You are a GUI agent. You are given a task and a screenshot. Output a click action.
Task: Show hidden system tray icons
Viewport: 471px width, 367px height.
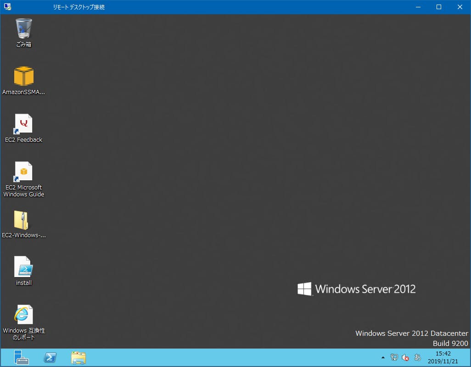pyautogui.click(x=383, y=357)
